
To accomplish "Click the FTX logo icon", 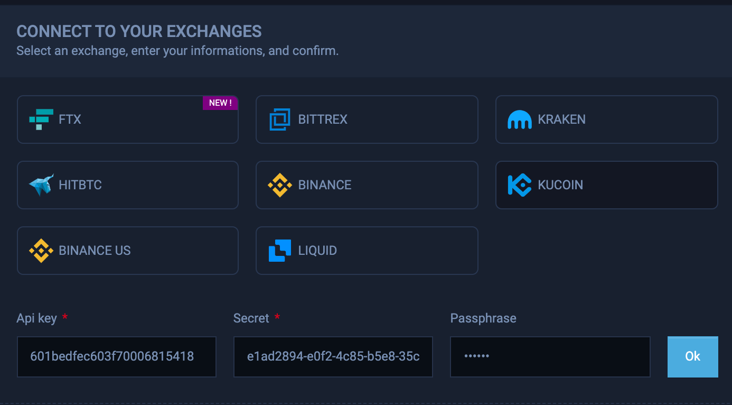I will [41, 119].
